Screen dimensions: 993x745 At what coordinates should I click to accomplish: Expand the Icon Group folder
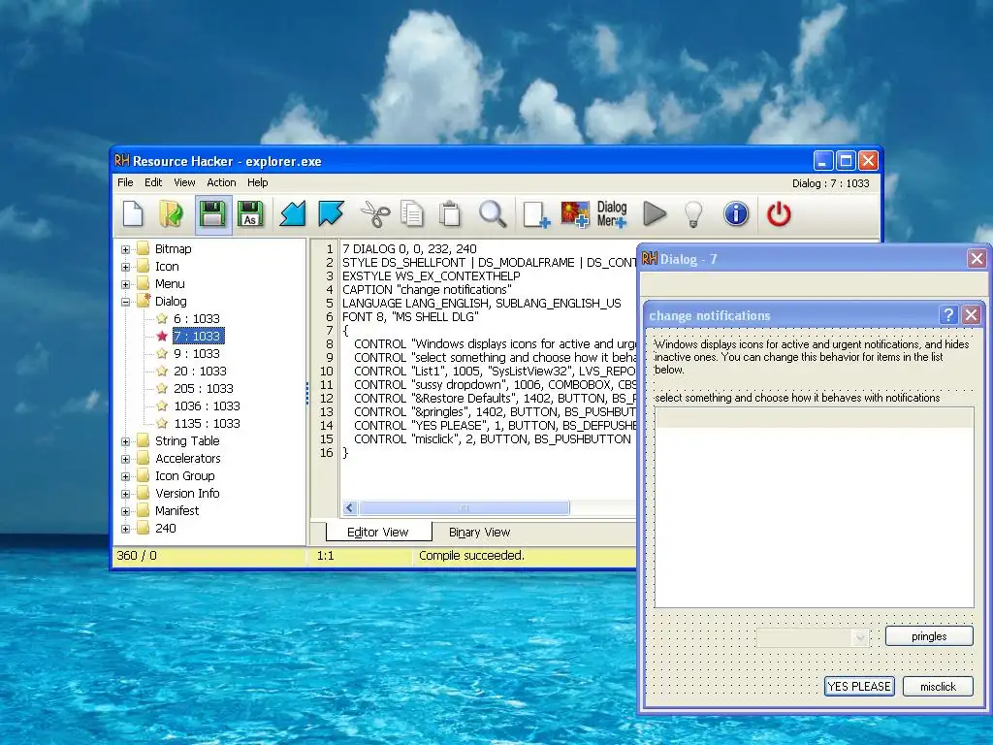coord(125,476)
